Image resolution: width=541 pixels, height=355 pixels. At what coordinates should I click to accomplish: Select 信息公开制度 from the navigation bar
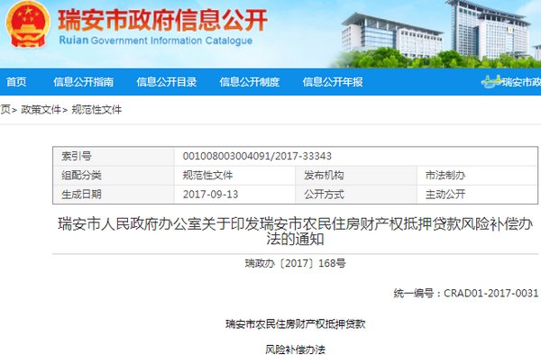250,82
